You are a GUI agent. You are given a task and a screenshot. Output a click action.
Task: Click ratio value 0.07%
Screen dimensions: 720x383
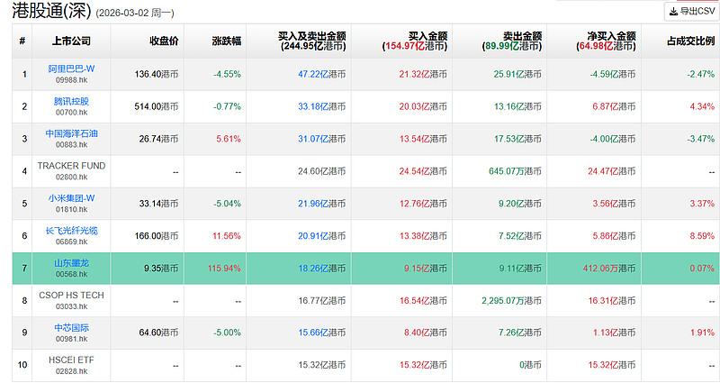pyautogui.click(x=702, y=268)
